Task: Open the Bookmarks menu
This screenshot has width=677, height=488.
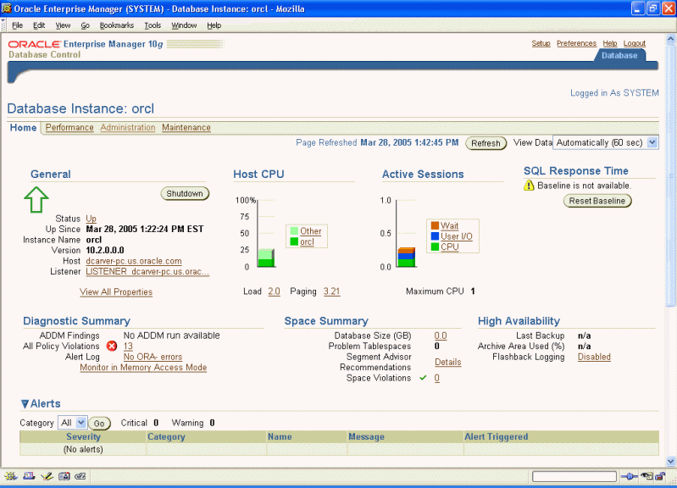Action: click(117, 25)
